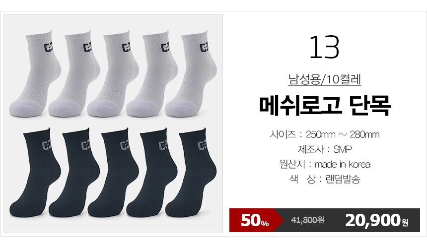Click the product number 13

tap(324, 47)
